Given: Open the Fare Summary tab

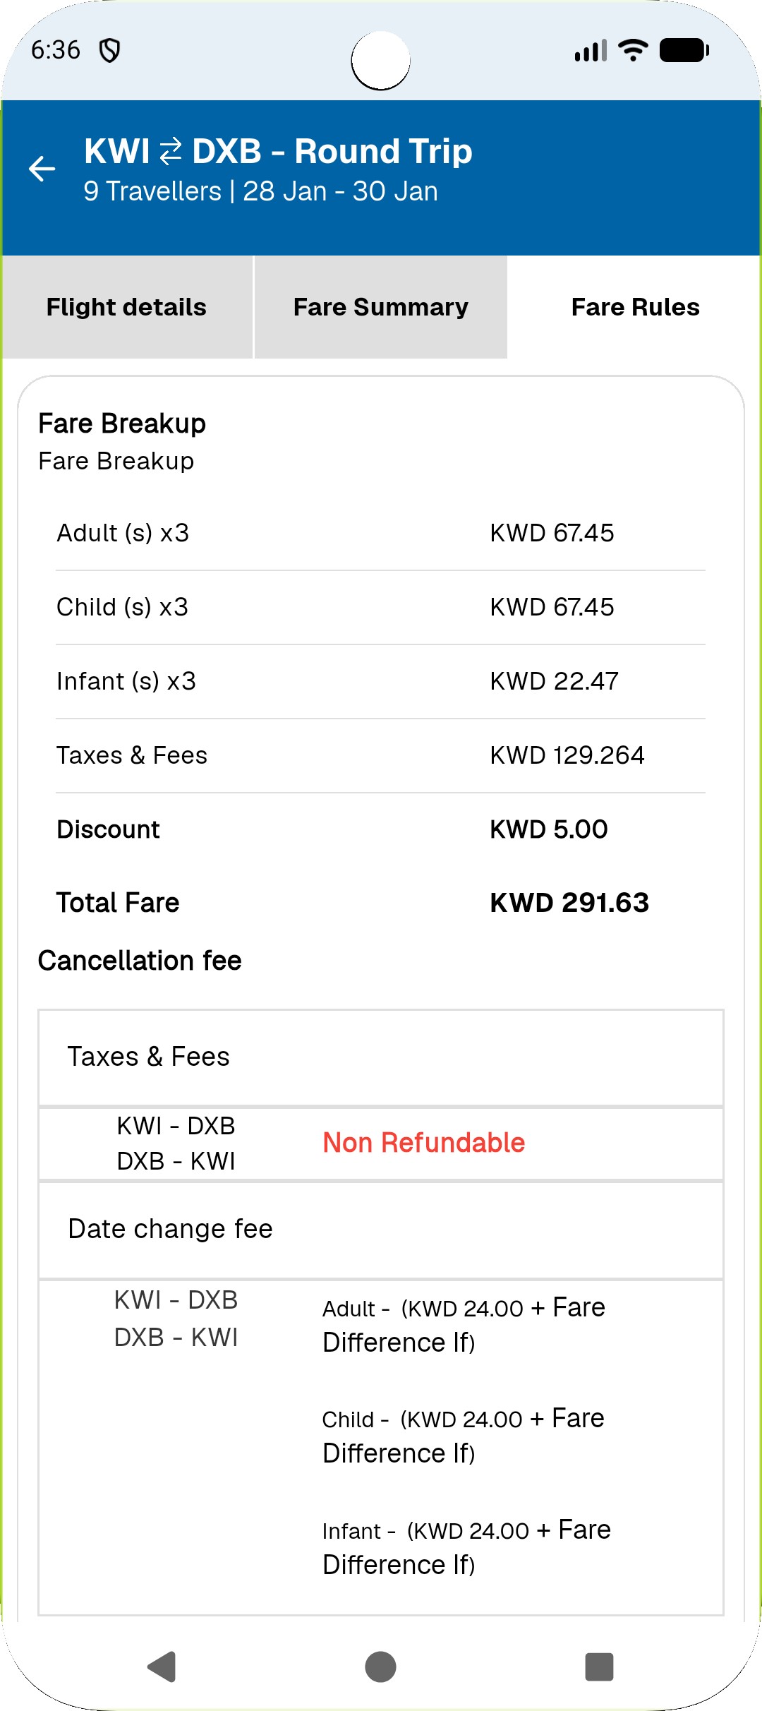Looking at the screenshot, I should click(380, 307).
